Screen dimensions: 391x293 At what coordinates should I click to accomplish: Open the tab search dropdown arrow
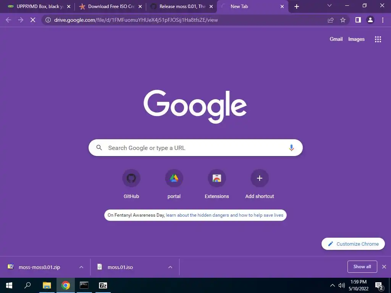point(330,5)
